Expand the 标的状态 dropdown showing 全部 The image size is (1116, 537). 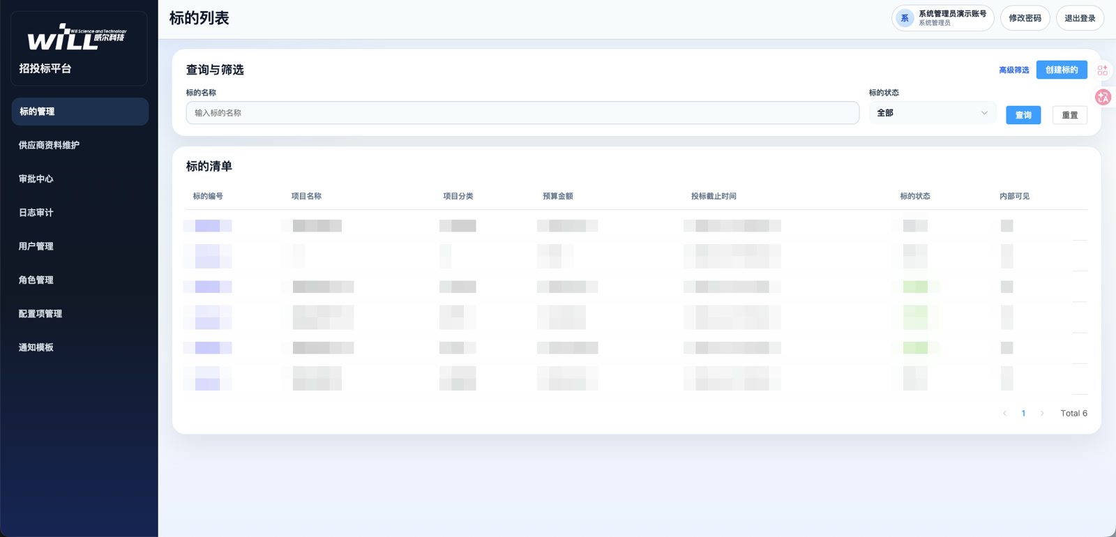(x=932, y=113)
